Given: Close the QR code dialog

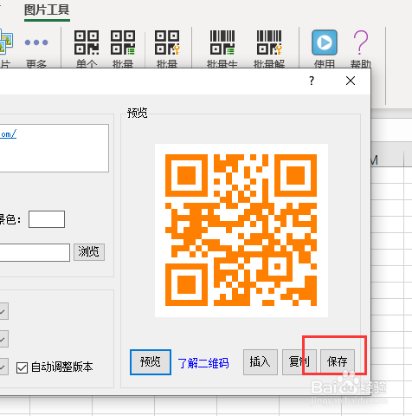Looking at the screenshot, I should coord(351,81).
